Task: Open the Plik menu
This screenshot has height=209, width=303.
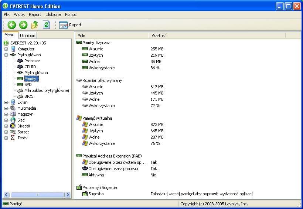Action: [7, 14]
